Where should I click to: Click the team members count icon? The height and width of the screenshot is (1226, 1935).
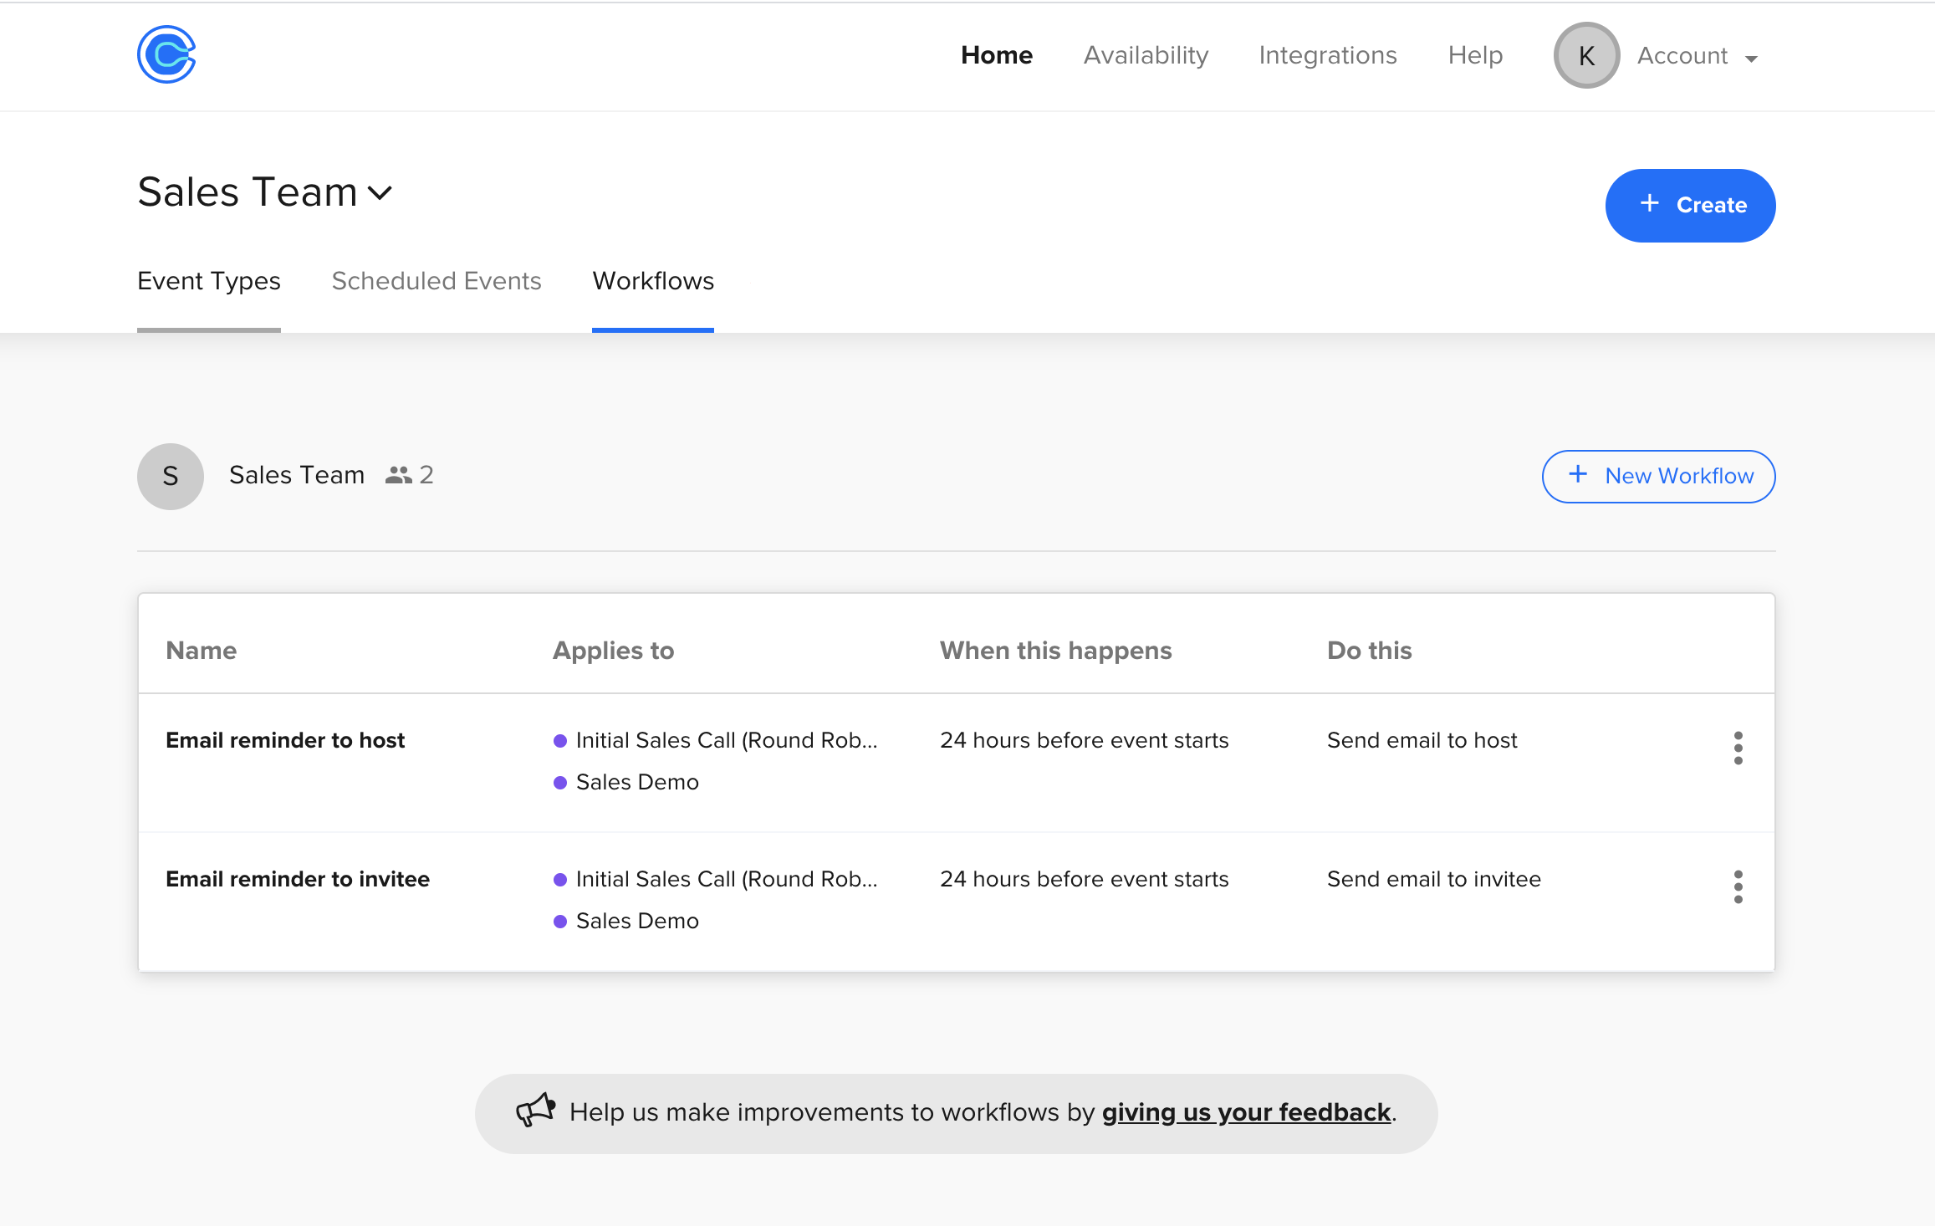pyautogui.click(x=399, y=475)
